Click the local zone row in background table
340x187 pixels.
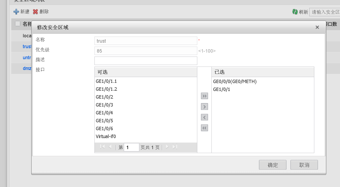point(22,36)
